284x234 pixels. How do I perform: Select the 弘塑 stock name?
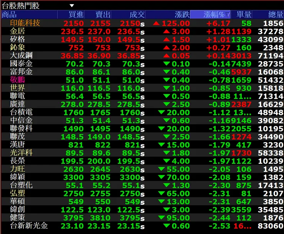click(17, 193)
